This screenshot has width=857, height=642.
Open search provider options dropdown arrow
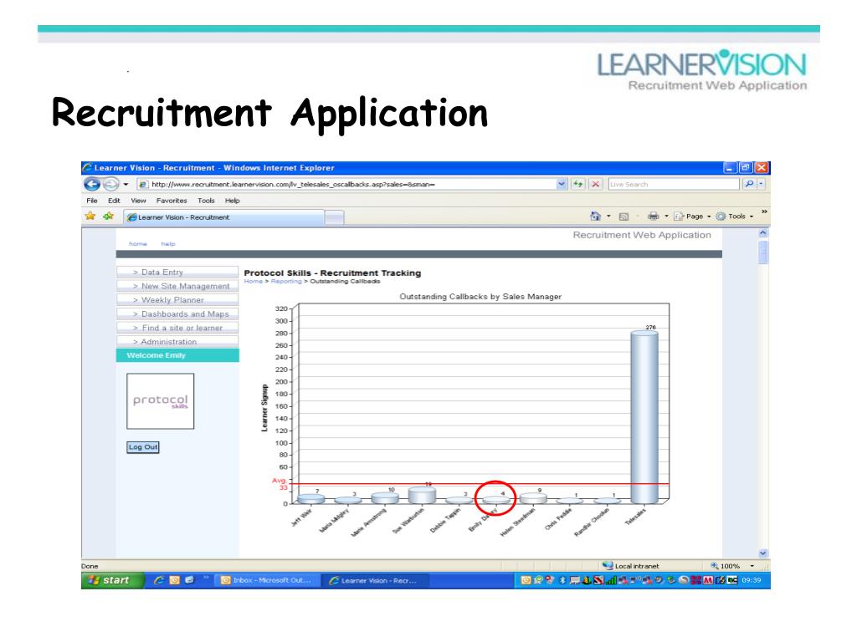tap(761, 185)
